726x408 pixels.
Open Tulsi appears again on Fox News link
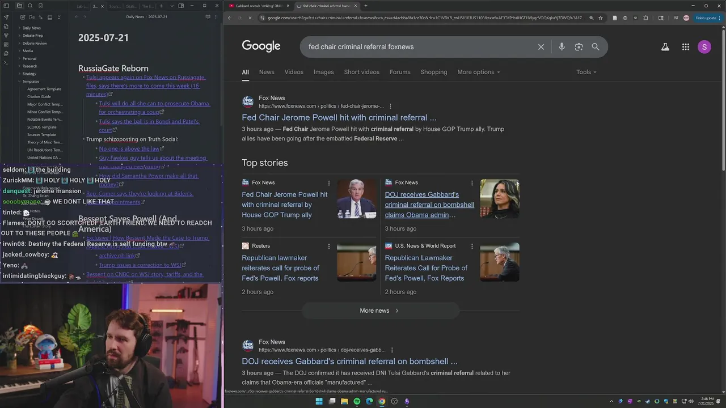point(145,86)
